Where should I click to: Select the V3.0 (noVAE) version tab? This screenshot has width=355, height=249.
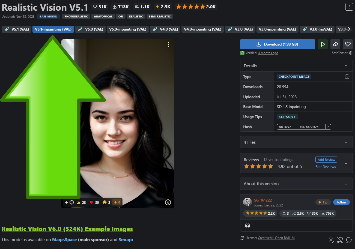click(317, 29)
